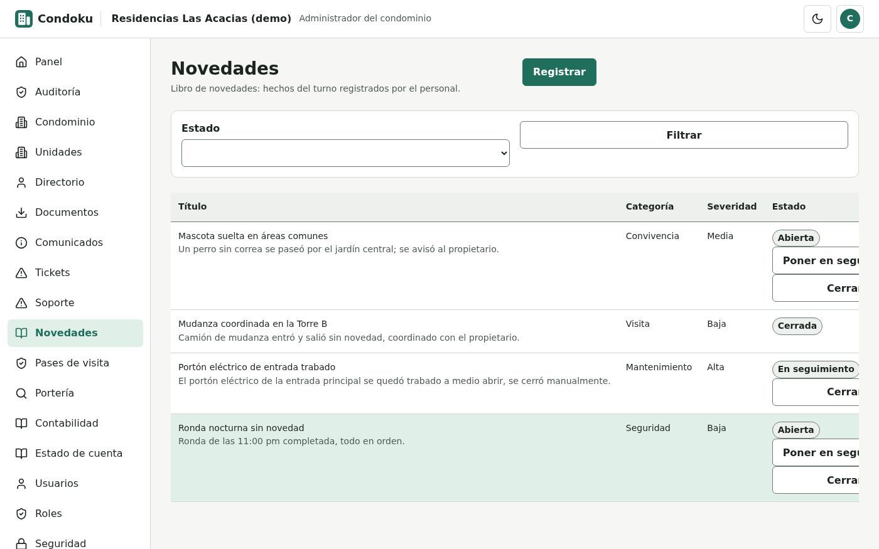Click Cerrar for Mascota suelta en áreas comunes

pyautogui.click(x=816, y=288)
